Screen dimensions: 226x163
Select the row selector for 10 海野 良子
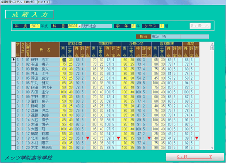(14, 101)
